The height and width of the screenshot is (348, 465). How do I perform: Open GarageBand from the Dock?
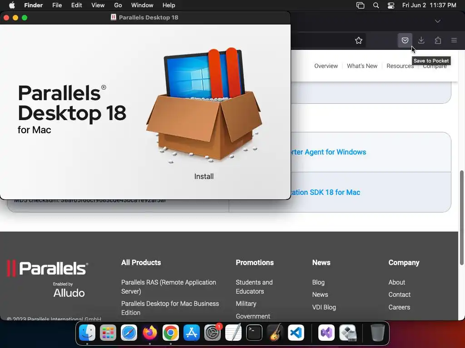[275, 333]
